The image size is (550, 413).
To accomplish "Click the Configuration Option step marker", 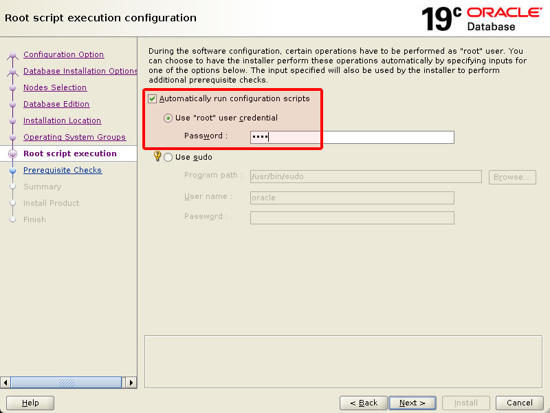I will (x=12, y=55).
